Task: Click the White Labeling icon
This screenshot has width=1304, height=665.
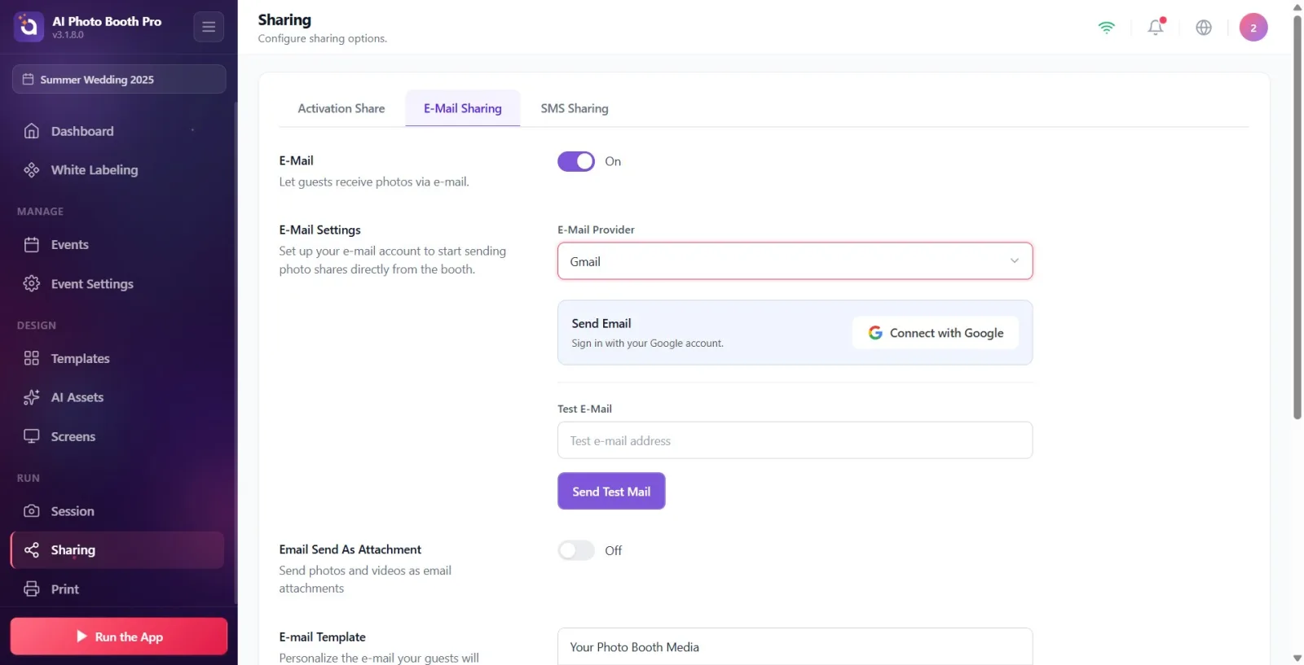Action: (32, 170)
